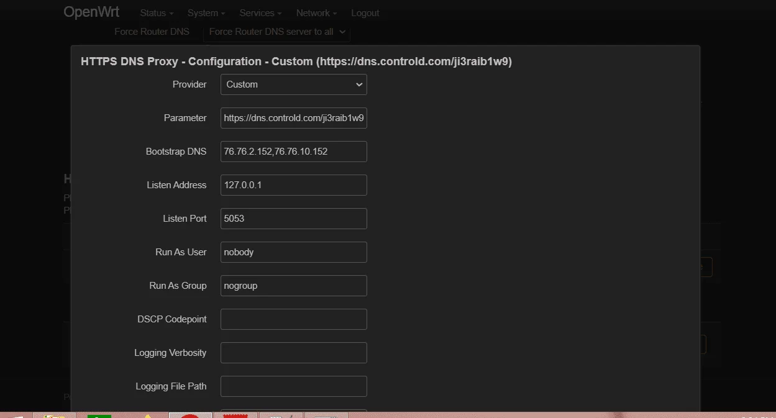This screenshot has width=776, height=418.
Task: Click the Run As User label
Action: [181, 252]
